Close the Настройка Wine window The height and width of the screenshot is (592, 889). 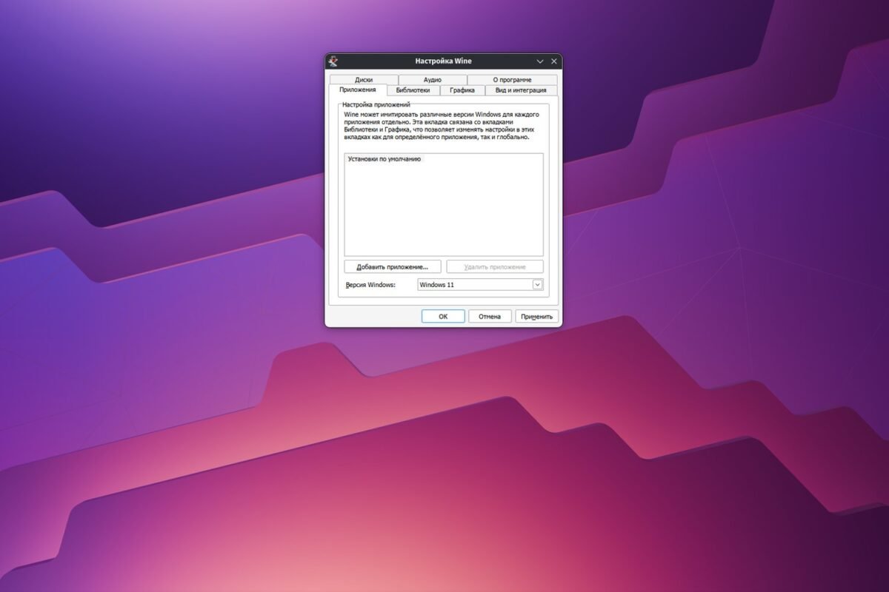pos(553,61)
